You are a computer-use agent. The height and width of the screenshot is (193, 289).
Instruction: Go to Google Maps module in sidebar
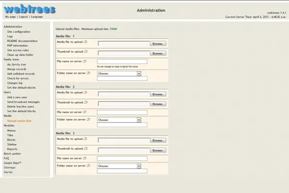12,163
